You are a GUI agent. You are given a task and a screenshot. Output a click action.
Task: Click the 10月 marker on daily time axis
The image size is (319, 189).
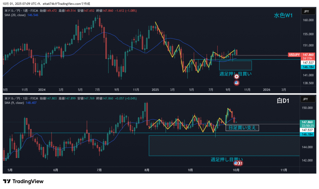(x=236, y=170)
